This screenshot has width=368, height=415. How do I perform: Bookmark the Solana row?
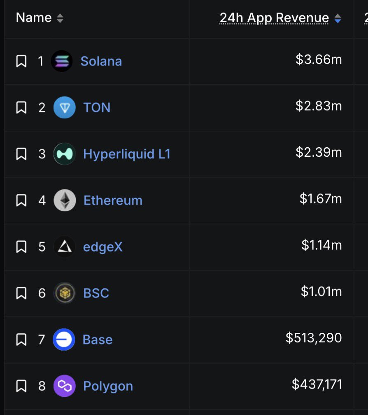coord(21,61)
